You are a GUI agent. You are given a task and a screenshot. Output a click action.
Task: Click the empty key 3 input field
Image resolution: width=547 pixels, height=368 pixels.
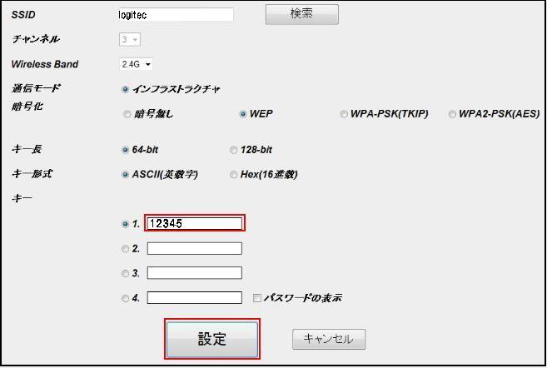pos(195,273)
